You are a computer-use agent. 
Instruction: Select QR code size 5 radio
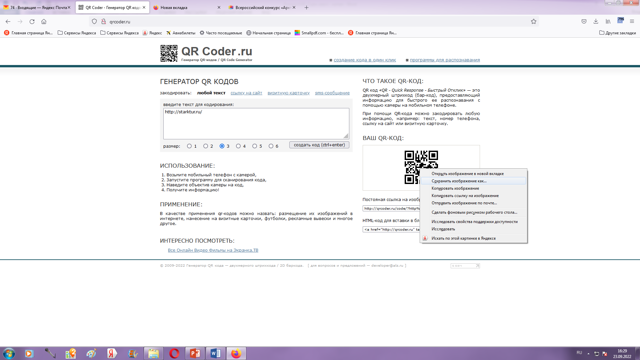[255, 146]
